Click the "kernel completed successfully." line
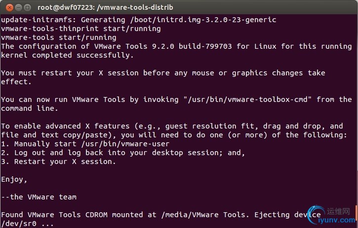Image resolution: width=358 pixels, height=228 pixels. click(67, 55)
